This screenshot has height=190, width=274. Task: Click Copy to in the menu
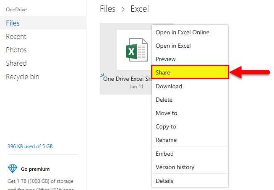(166, 126)
